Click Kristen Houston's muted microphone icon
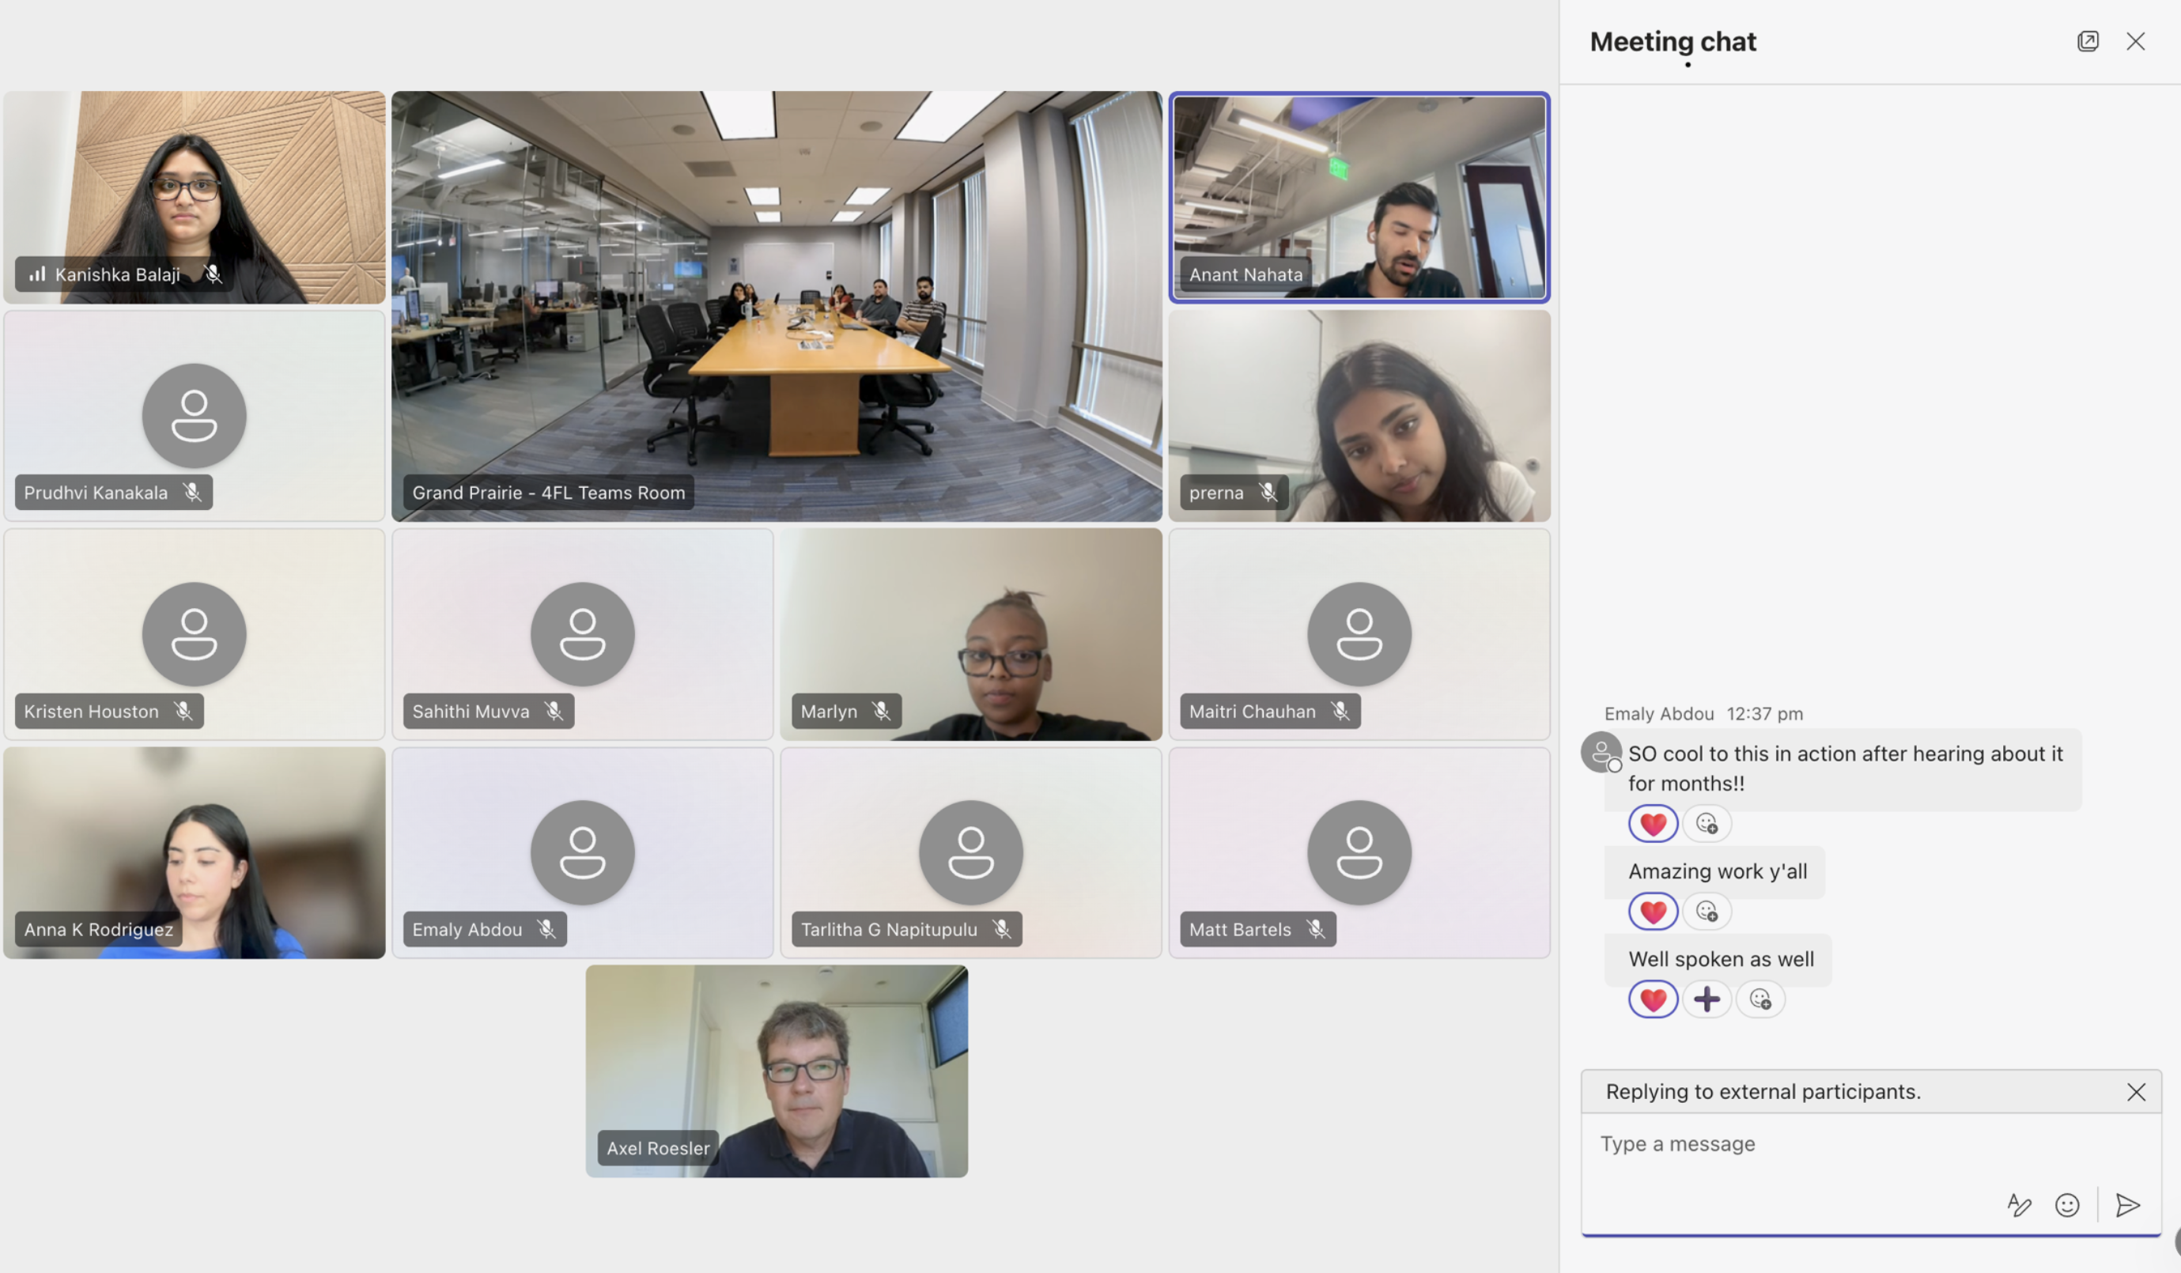The width and height of the screenshot is (2181, 1273). point(183,711)
